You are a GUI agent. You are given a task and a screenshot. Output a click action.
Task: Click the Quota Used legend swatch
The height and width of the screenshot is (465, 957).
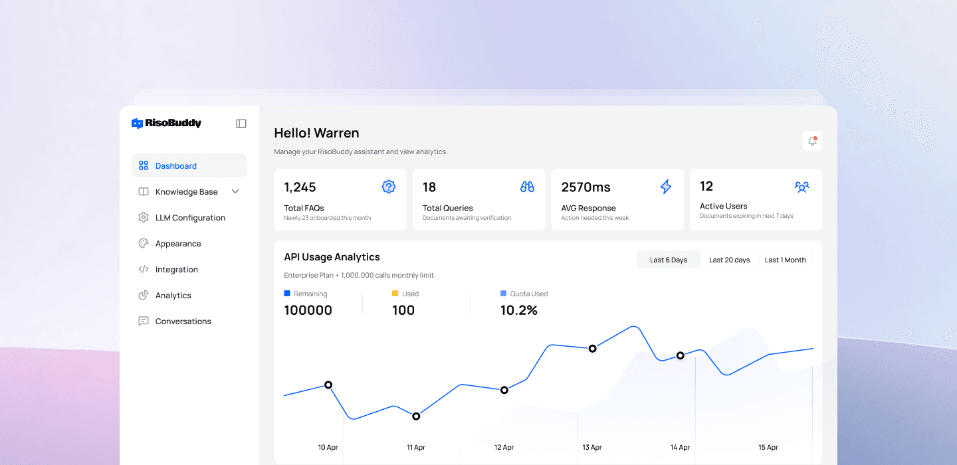click(503, 294)
